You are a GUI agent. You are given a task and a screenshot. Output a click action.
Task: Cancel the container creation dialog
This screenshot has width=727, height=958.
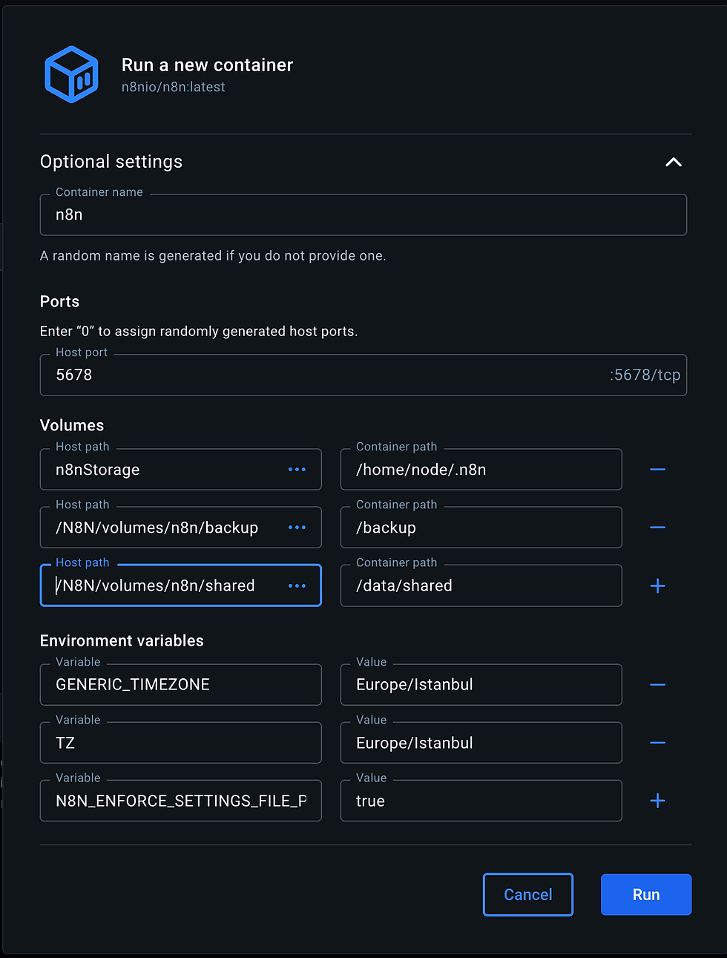click(x=527, y=895)
